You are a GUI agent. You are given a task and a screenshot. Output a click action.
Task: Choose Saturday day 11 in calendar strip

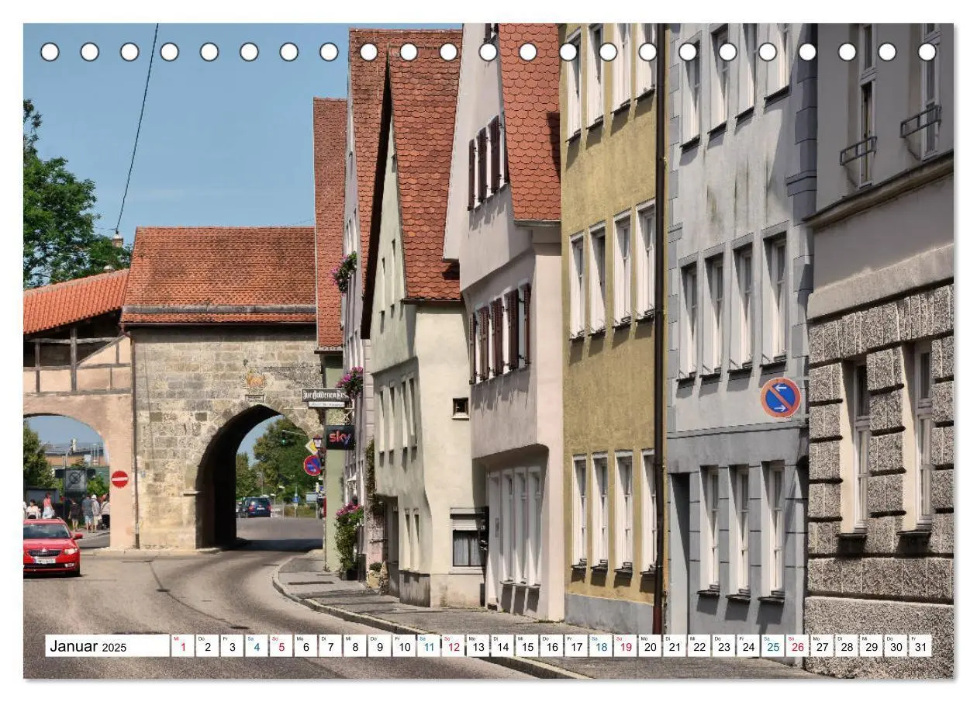429,645
